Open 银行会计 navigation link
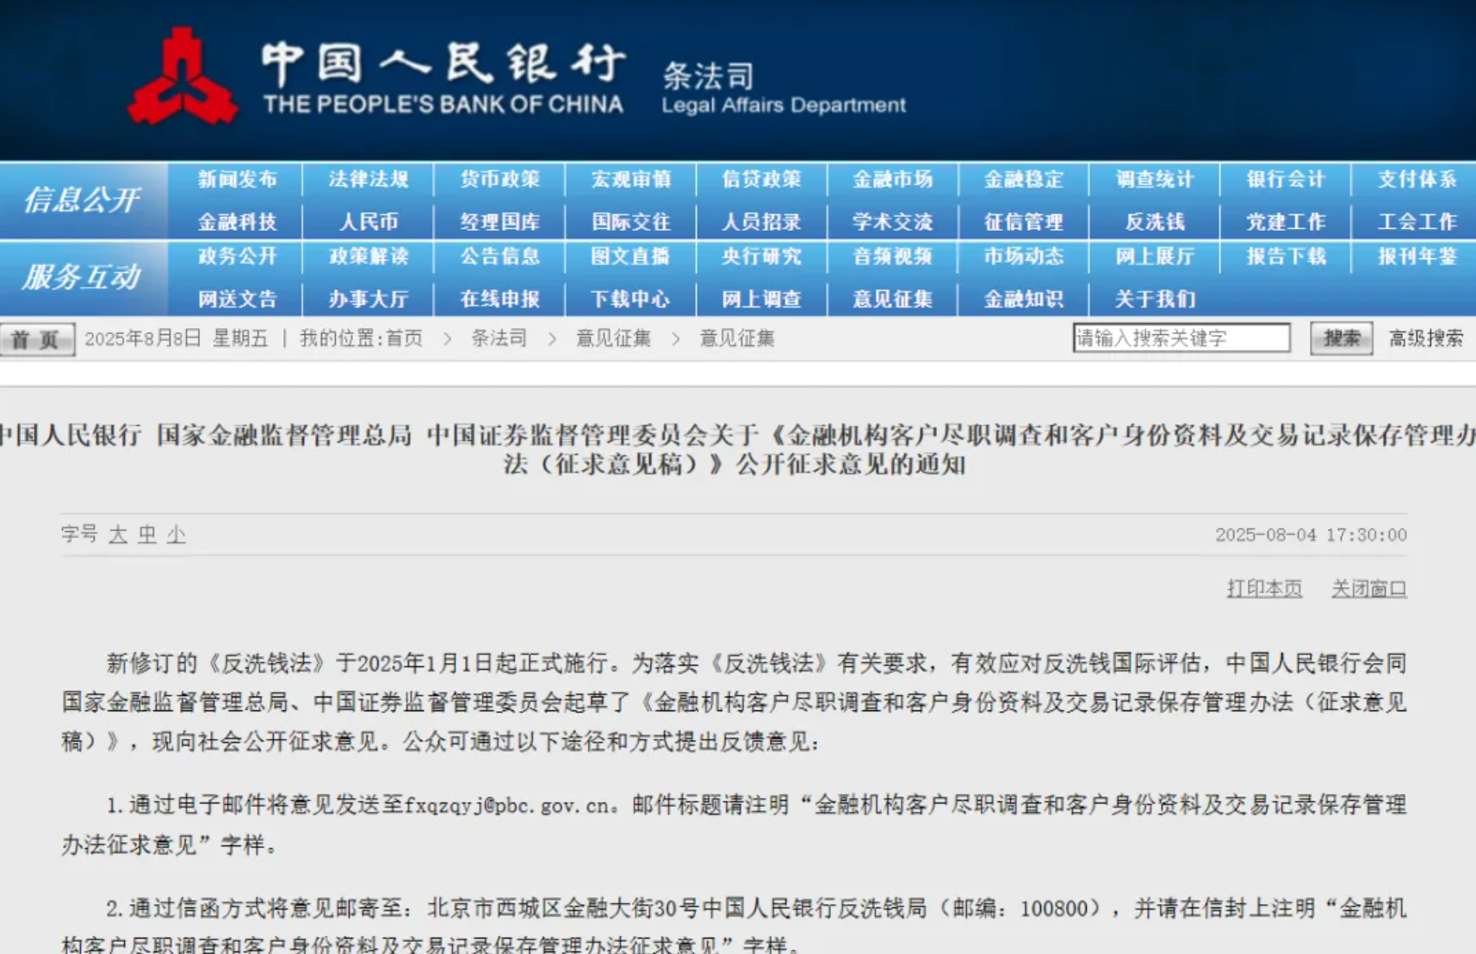1476x954 pixels. coord(1286,179)
